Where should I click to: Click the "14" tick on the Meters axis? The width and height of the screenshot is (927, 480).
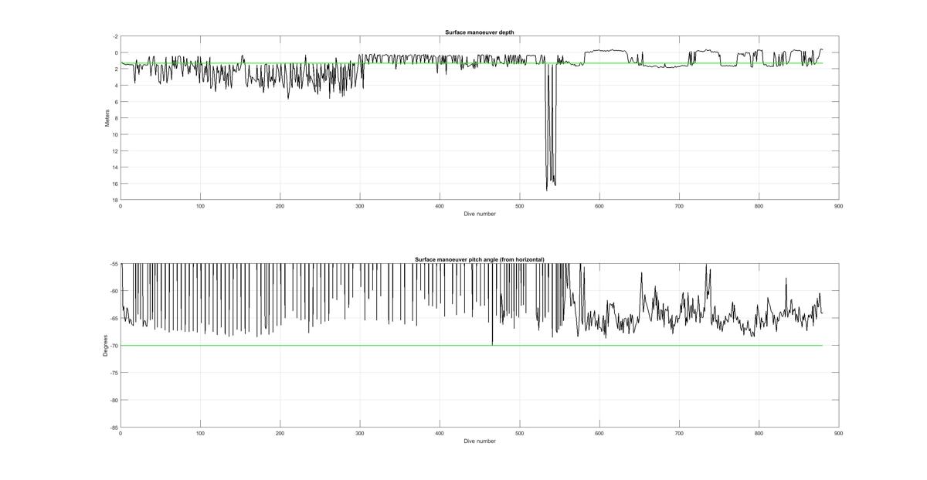click(115, 167)
